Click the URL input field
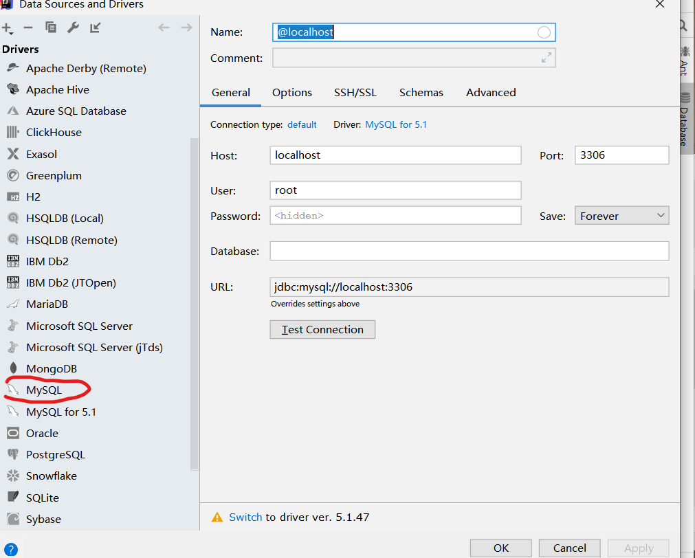 (x=470, y=287)
